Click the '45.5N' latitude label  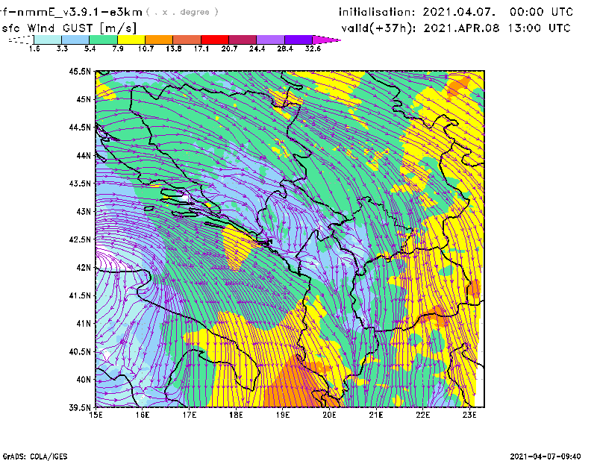pos(80,71)
